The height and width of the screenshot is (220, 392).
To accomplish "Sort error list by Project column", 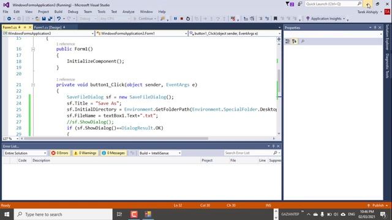I will coord(207,160).
